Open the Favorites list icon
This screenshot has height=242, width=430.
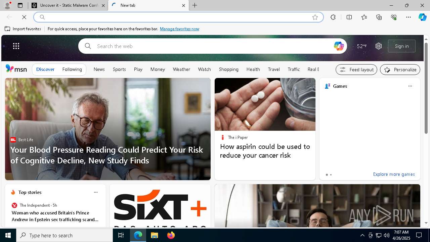coord(364,17)
